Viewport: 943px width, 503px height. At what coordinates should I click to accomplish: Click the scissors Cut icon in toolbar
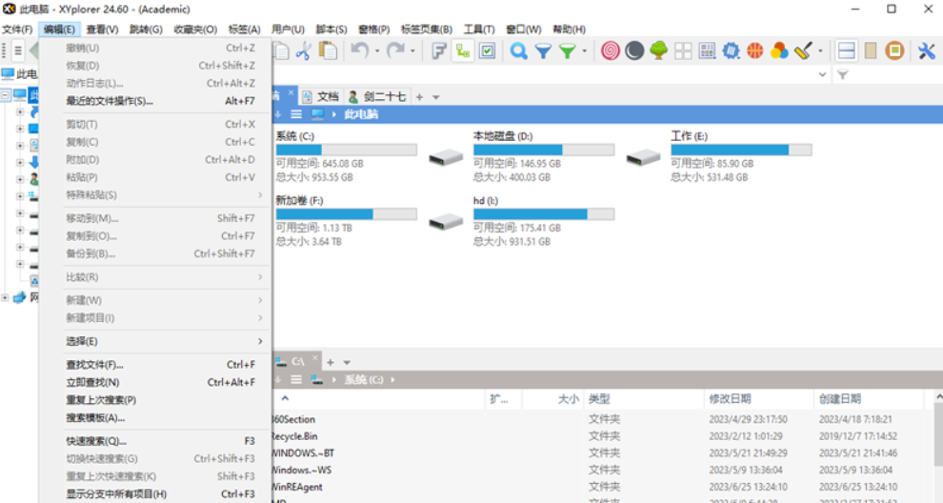click(303, 51)
